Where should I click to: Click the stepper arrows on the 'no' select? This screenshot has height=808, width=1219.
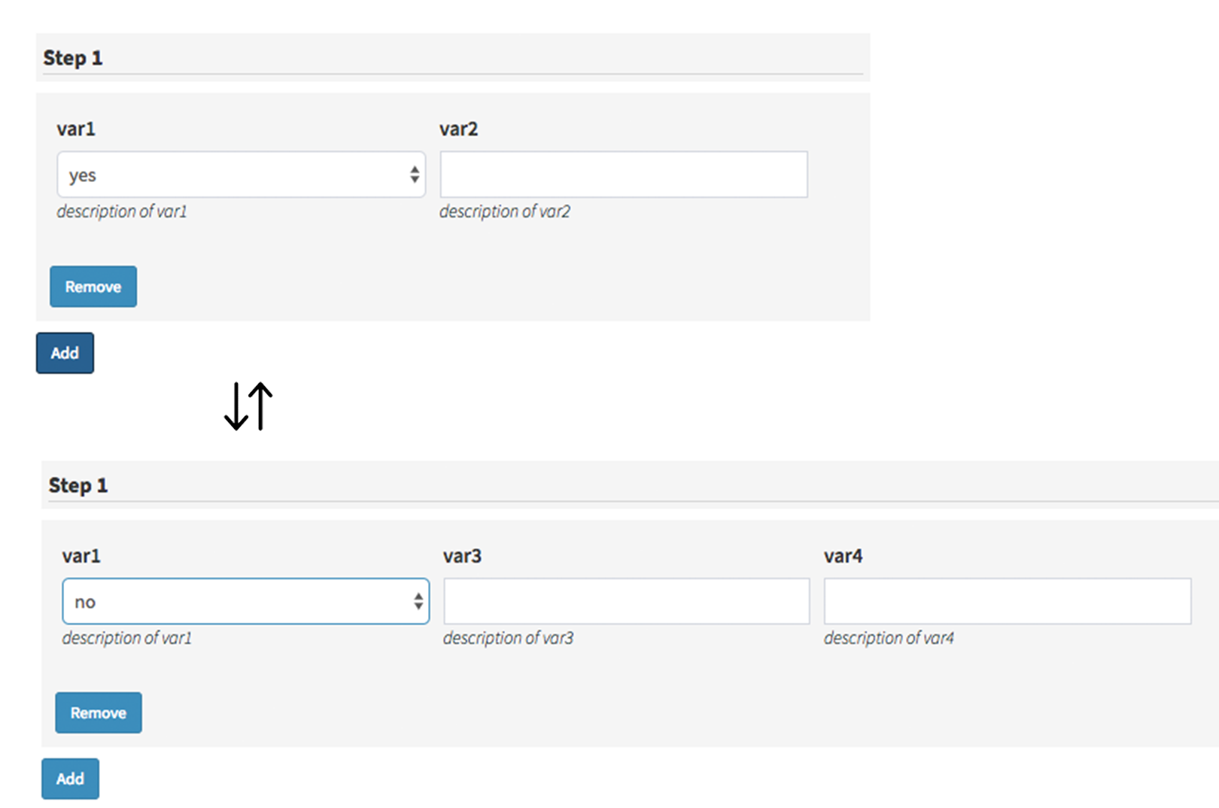pos(418,601)
